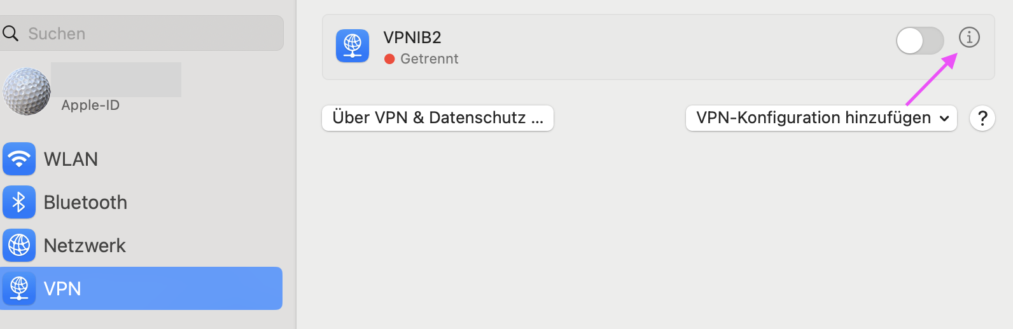Click the Bluetooth icon in sidebar
This screenshot has height=329, width=1013.
[19, 202]
